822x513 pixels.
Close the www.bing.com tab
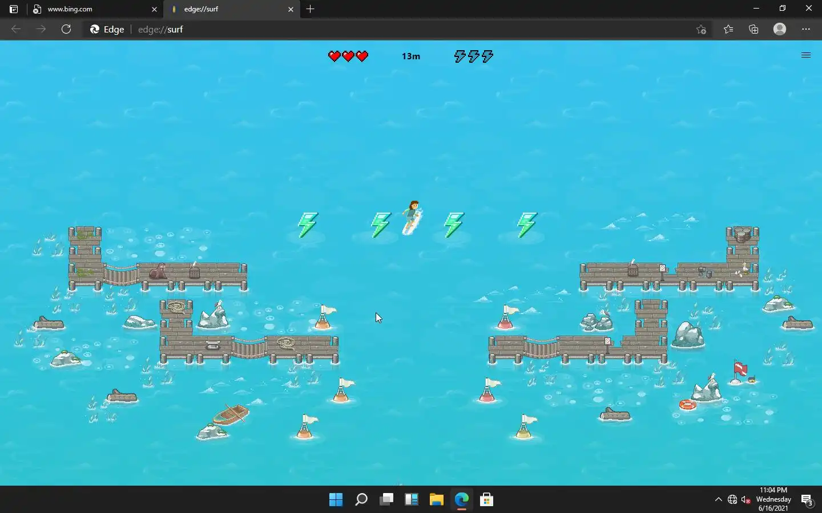tap(154, 9)
